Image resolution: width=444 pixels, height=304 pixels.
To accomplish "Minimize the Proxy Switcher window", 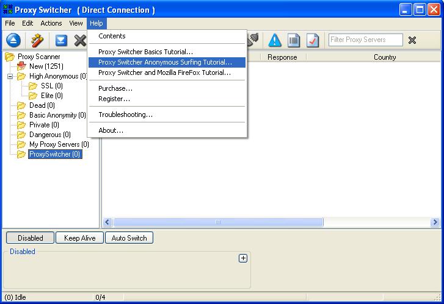I will coord(405,10).
